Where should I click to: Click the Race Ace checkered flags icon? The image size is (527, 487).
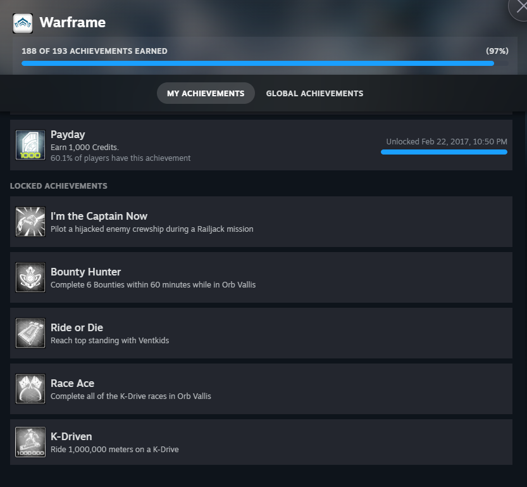30,389
